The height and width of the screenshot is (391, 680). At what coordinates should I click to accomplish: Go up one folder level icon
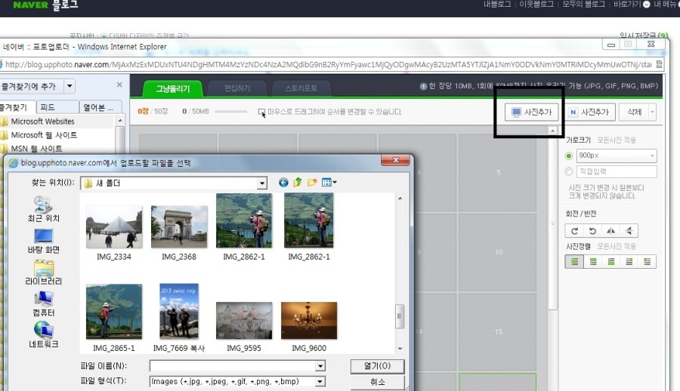point(298,183)
